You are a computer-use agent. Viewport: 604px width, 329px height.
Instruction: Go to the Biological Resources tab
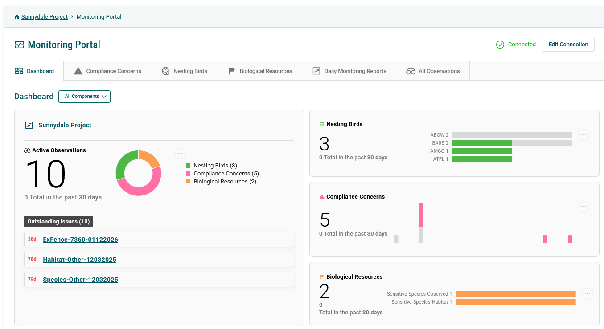(260, 71)
